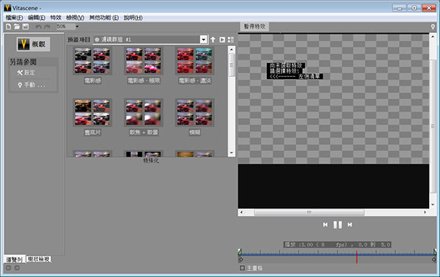Screen dimensions: 440x277
Task: Click the playback info text 播放 :3.00
Action: click(x=337, y=245)
